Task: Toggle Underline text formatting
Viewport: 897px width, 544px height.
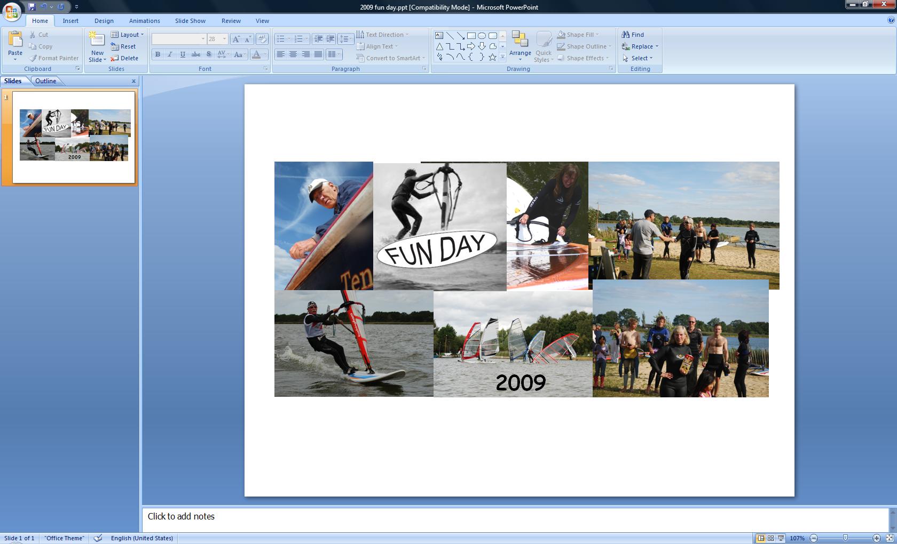Action: [183, 54]
